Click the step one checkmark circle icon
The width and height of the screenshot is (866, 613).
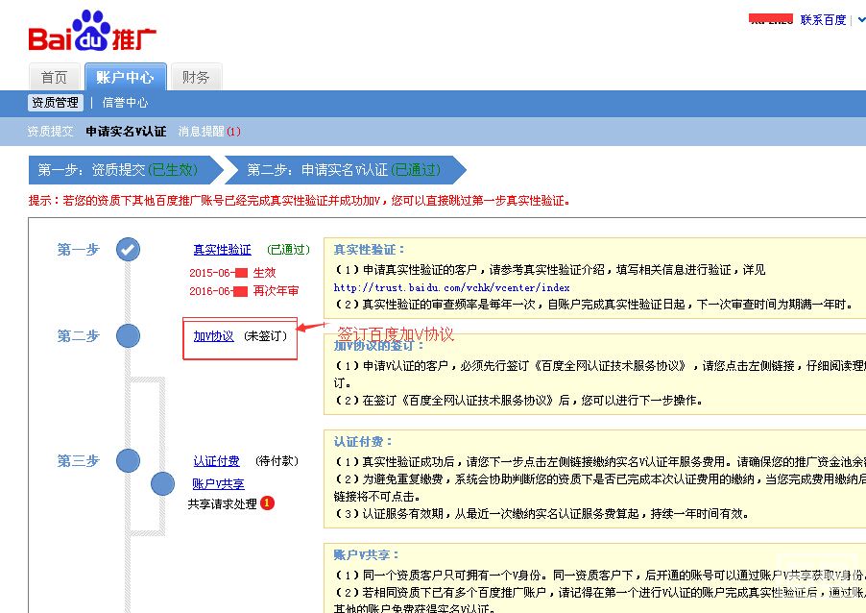point(128,249)
